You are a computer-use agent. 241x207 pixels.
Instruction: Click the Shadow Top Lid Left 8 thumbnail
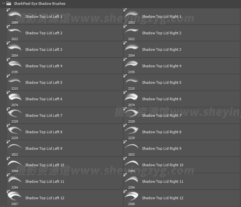15,130
